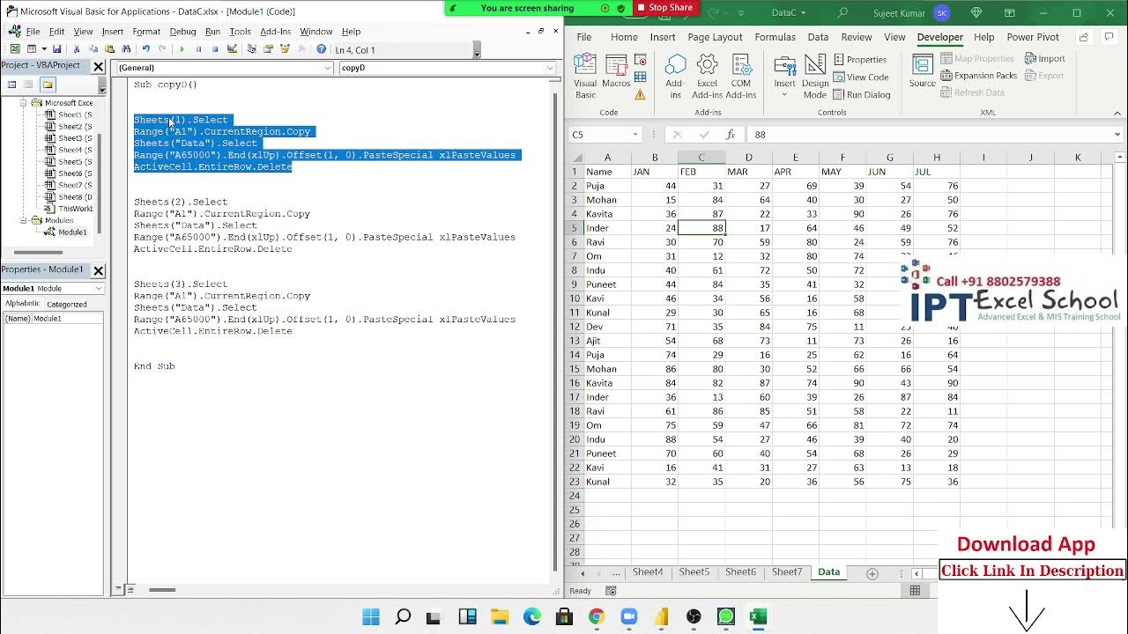
Task: Open Macros dialog in Developer ribbon
Action: pos(616,72)
